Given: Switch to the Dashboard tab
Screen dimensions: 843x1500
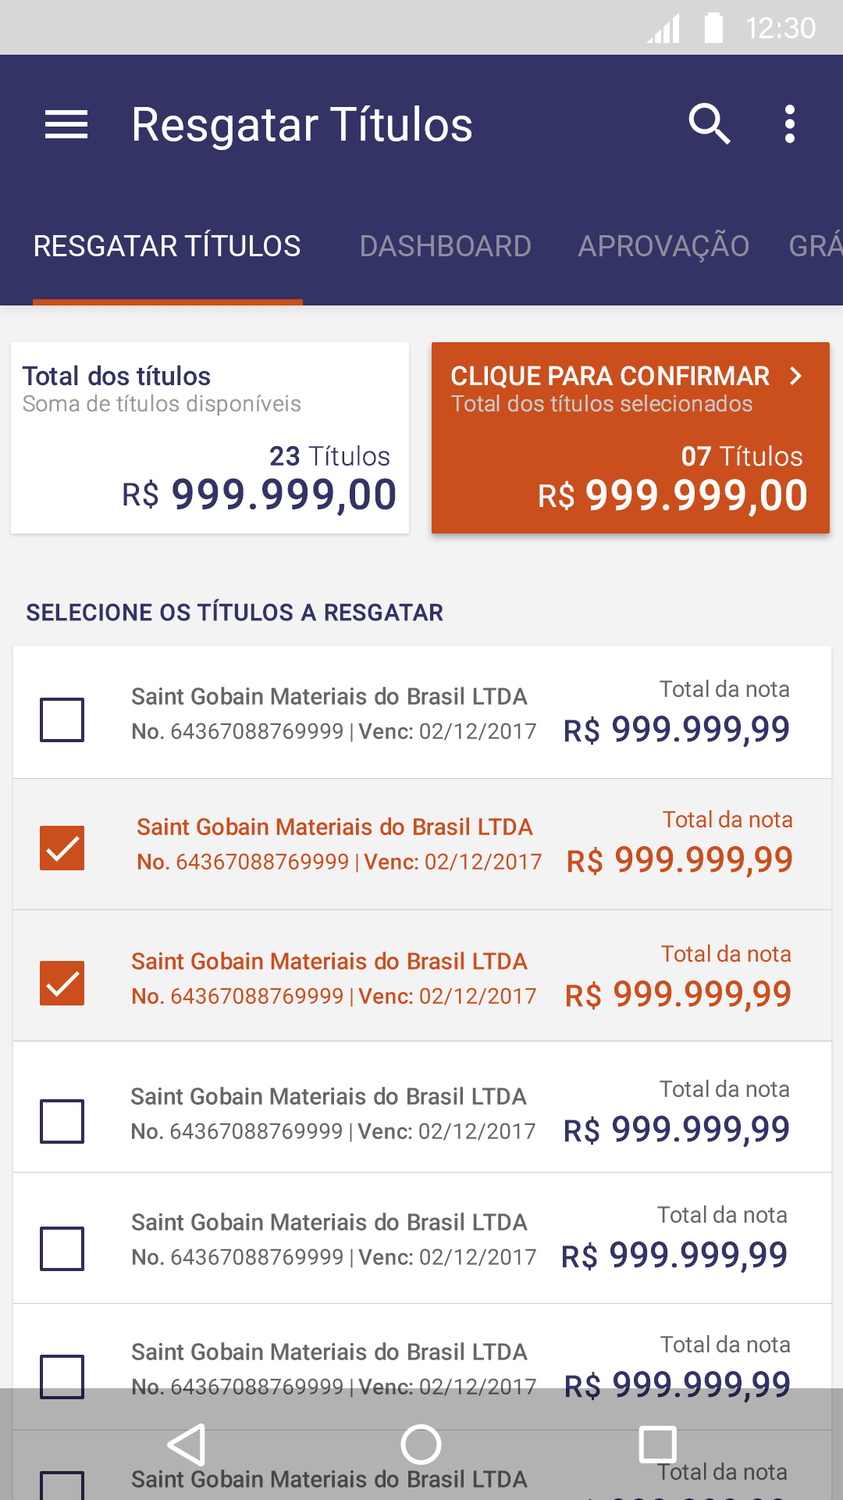Looking at the screenshot, I should pyautogui.click(x=445, y=246).
